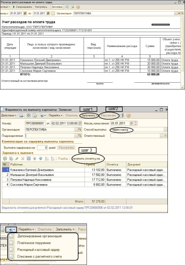Click the Способ выплаты field Через кассу
The height and width of the screenshot is (265, 185).
pyautogui.click(x=137, y=130)
